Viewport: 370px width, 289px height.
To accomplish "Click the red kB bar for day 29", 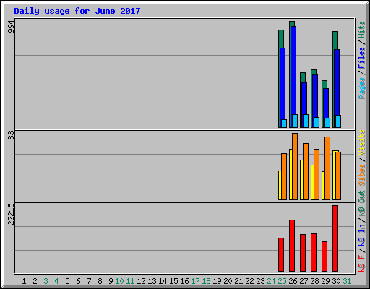I will tap(324, 256).
